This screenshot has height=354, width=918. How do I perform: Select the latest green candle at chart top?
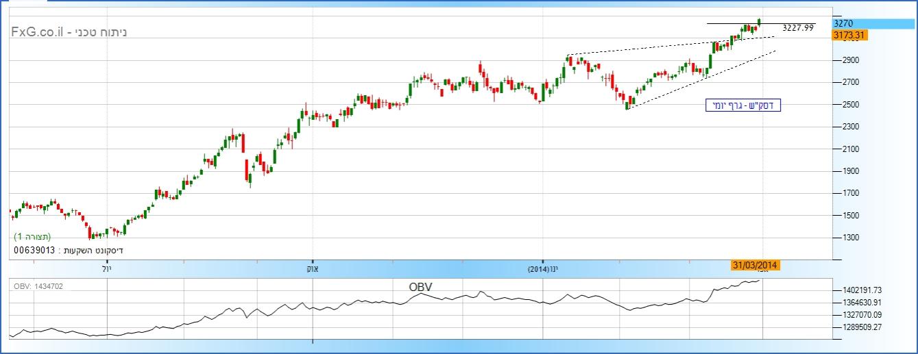coord(759,22)
